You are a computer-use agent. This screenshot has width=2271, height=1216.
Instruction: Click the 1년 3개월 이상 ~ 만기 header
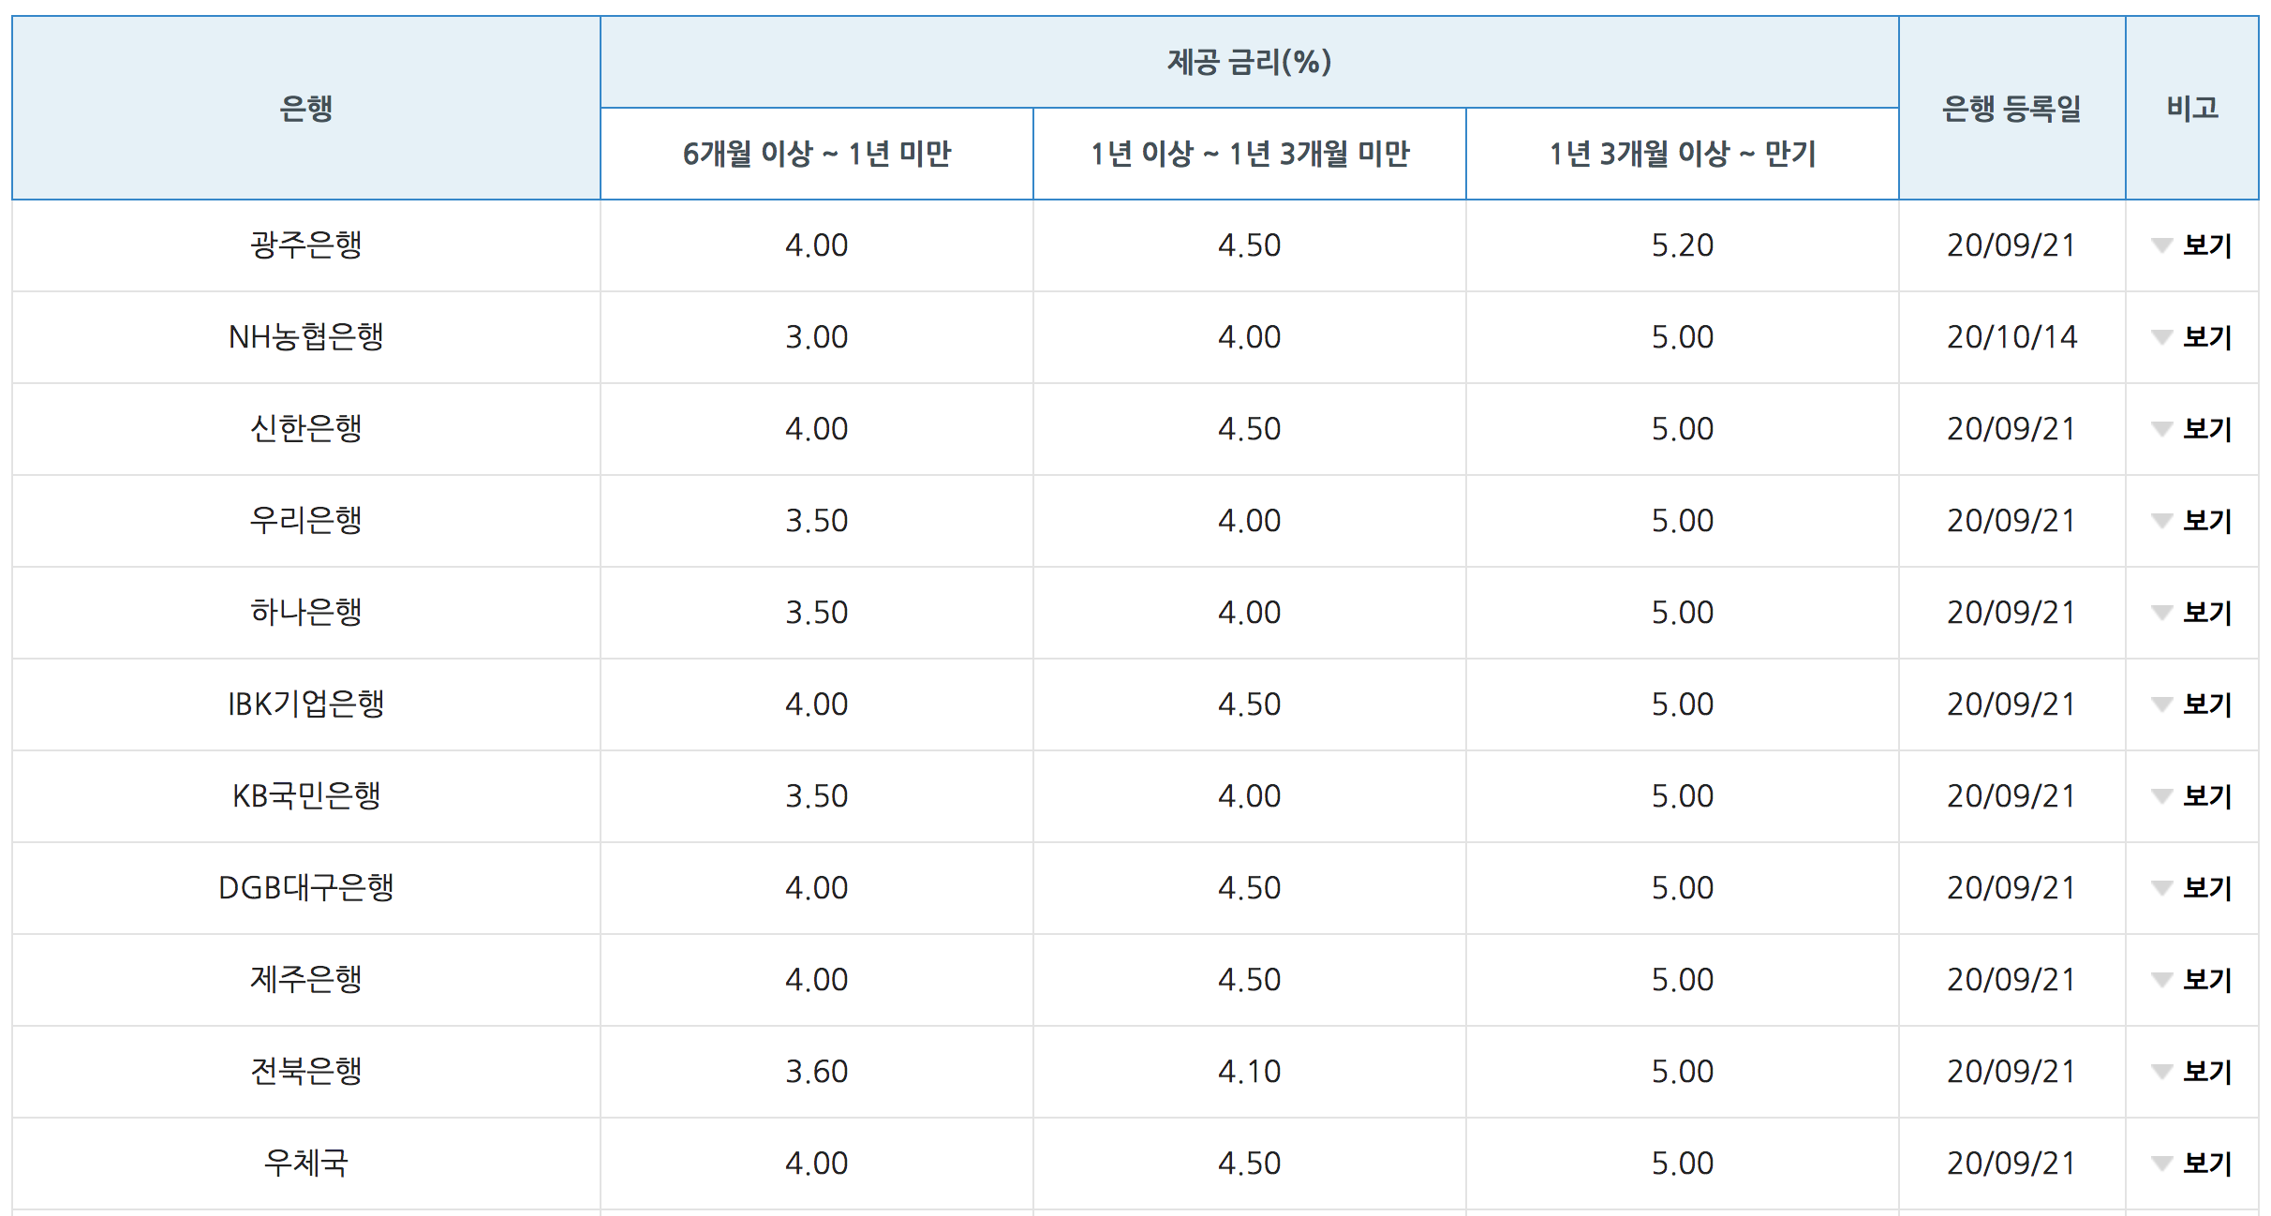pyautogui.click(x=1681, y=154)
